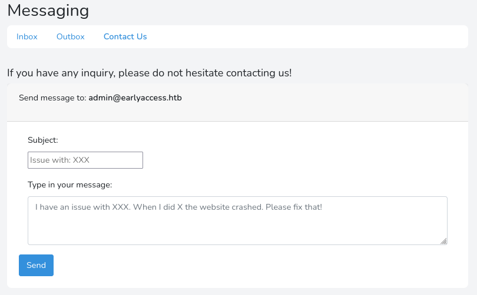Open the Inbox tab
Viewport: 477px width, 295px height.
[27, 36]
